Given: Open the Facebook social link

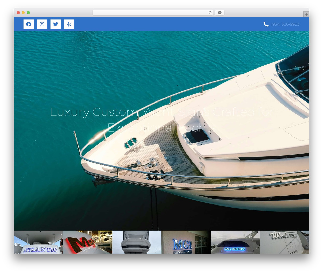Looking at the screenshot, I should 29,24.
